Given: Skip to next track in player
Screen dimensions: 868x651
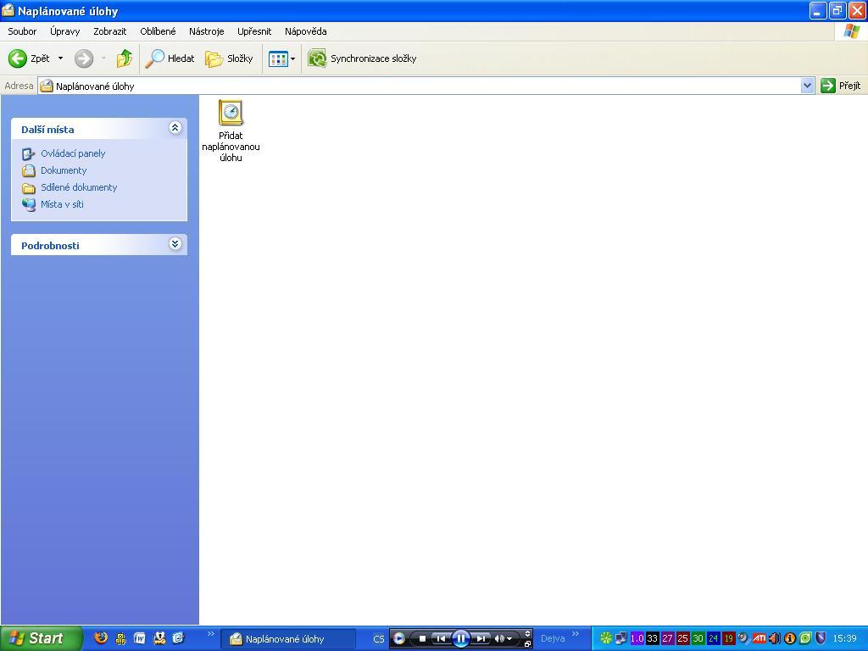Looking at the screenshot, I should [481, 639].
